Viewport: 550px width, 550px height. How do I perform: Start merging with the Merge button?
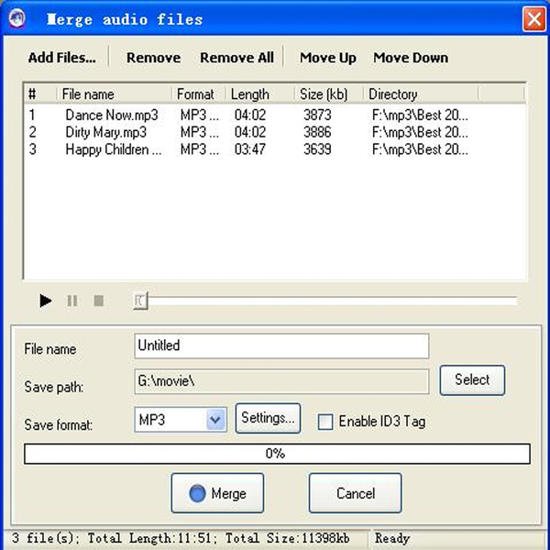(217, 493)
